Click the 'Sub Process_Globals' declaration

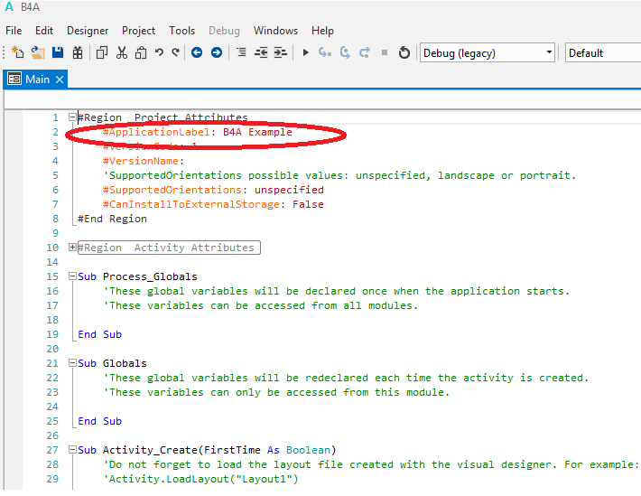tap(137, 276)
